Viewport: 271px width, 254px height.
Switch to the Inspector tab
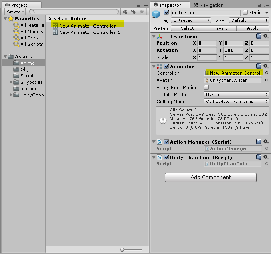coord(170,5)
